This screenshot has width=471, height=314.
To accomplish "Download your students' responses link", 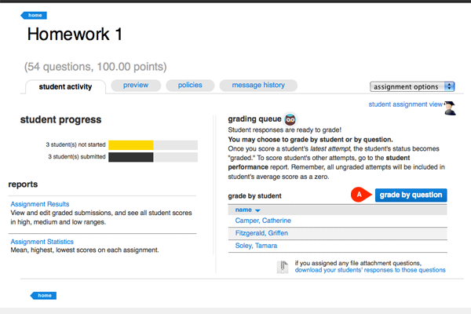I will 370,269.
